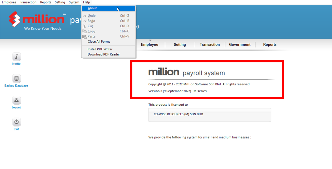Click the Copy pages icon
Image resolution: width=332 pixels, height=169 pixels.
point(84,31)
